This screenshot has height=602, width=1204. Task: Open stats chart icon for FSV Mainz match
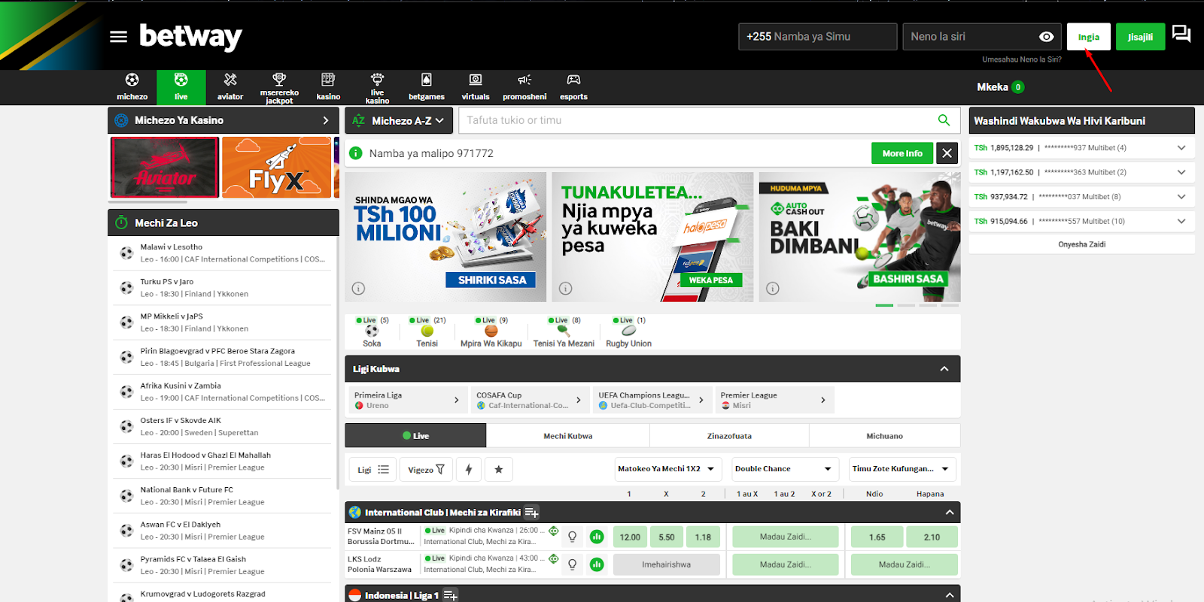point(597,537)
